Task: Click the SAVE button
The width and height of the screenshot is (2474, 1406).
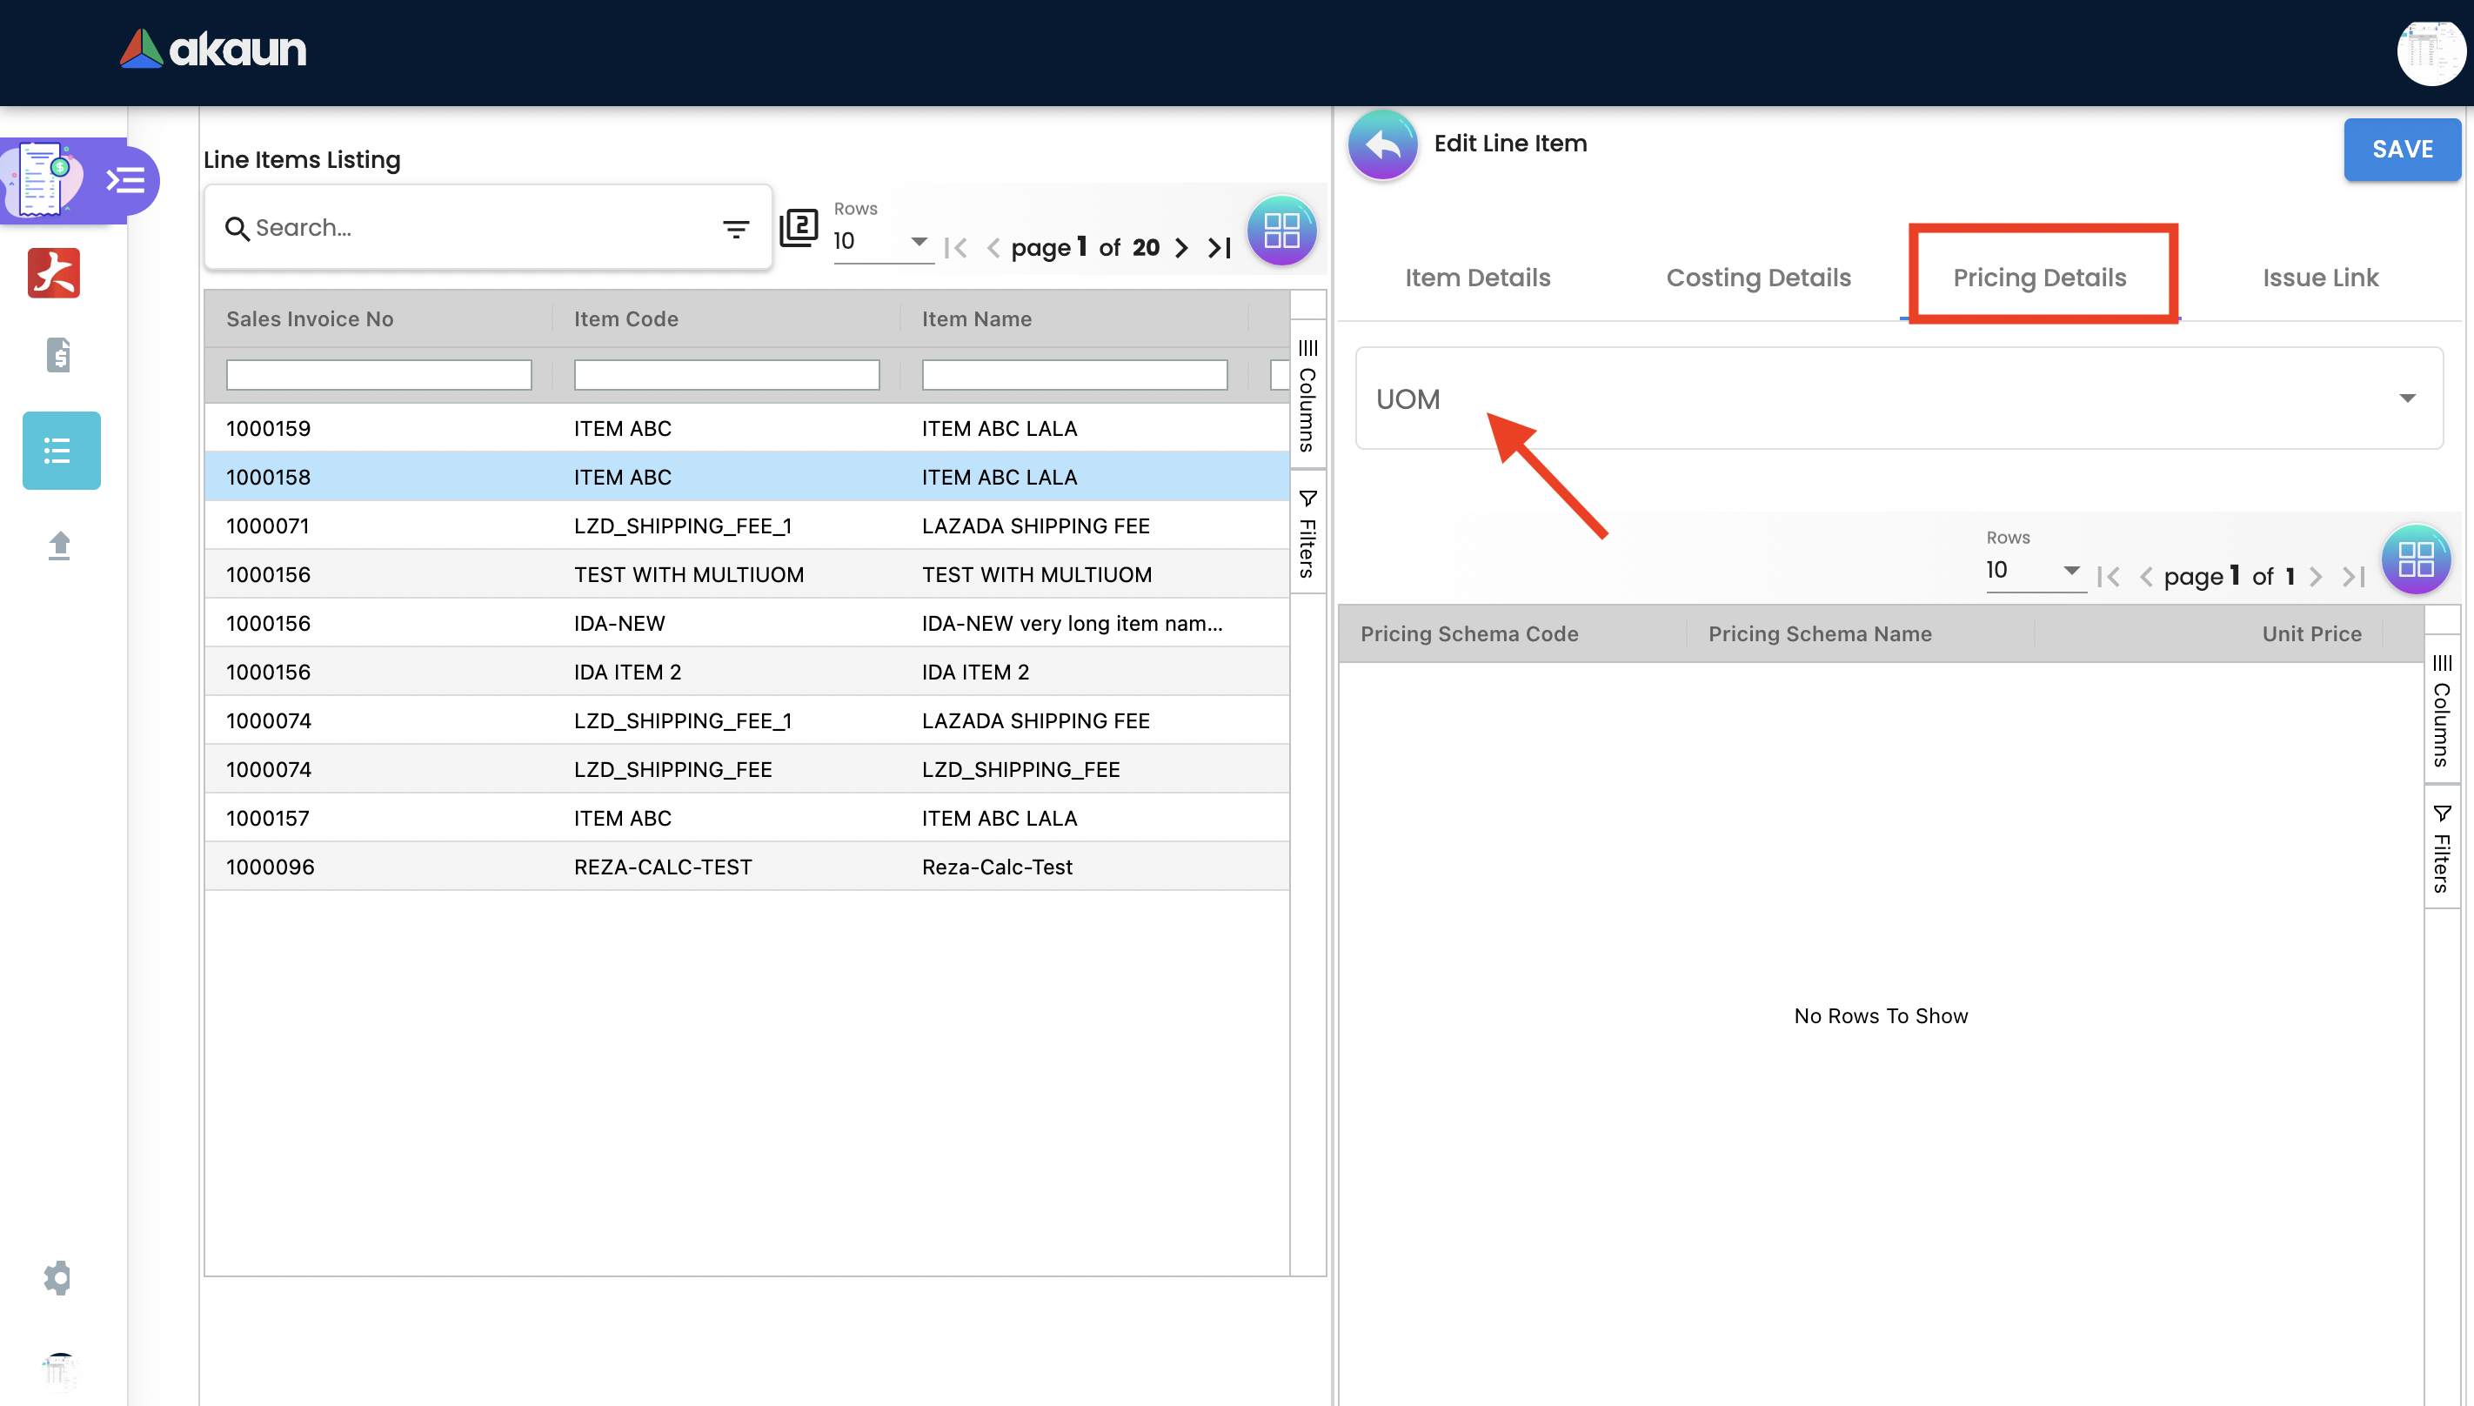Action: point(2401,150)
